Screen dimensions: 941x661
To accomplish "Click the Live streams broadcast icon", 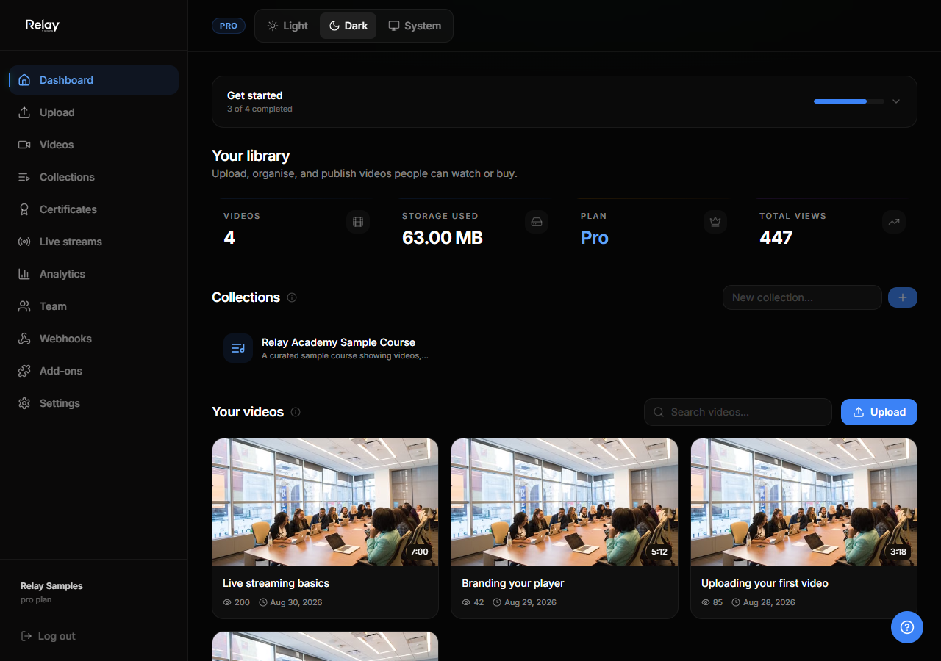I will (24, 242).
